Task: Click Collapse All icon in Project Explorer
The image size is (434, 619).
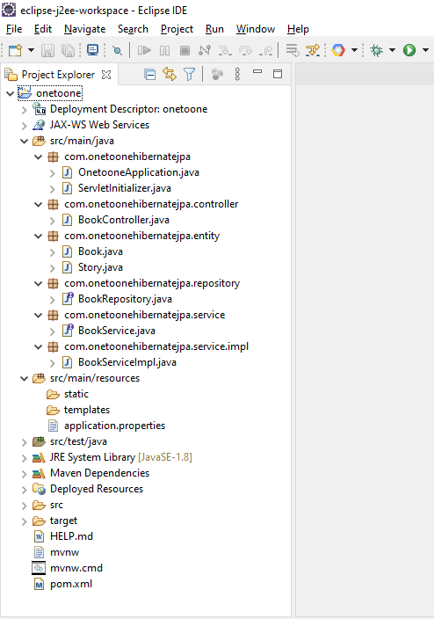Action: 149,74
